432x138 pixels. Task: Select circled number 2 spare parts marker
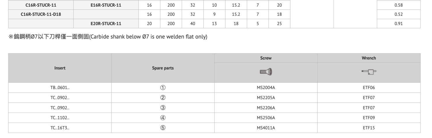(163, 98)
